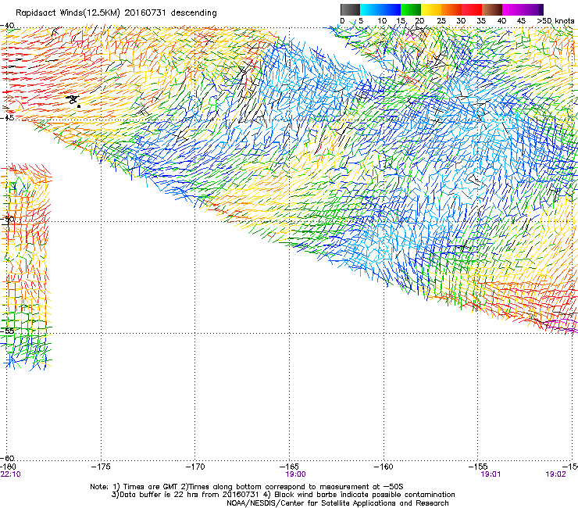This screenshot has width=578, height=508.
Task: Select the brown 35-40 knots legend swatch
Action: 492,9
